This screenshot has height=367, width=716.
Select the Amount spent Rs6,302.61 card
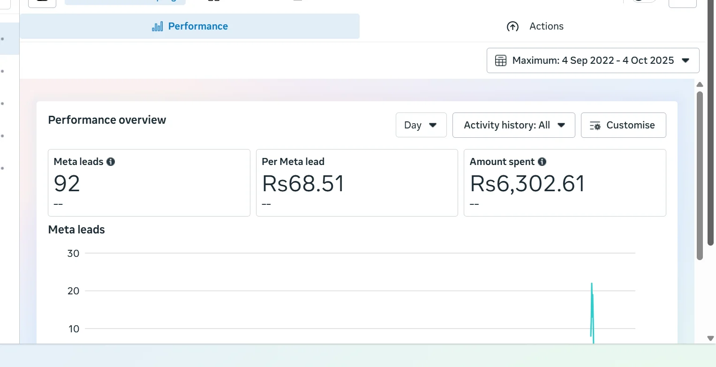[565, 183]
